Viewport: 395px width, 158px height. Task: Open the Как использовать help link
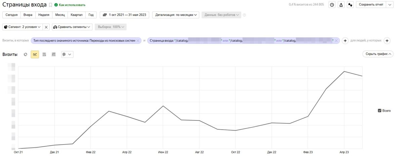[x=70, y=5]
